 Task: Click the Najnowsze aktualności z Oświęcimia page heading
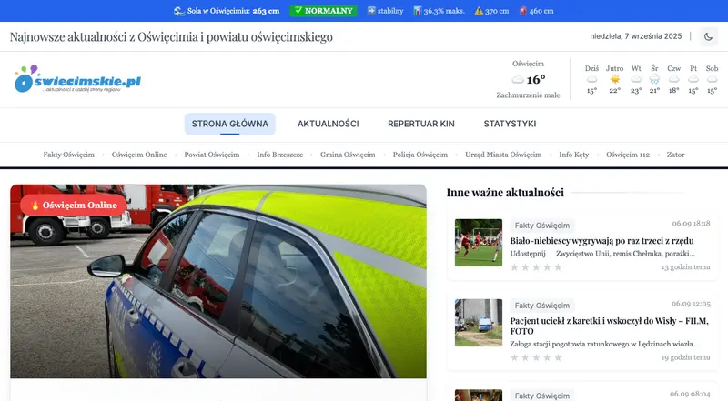(x=171, y=36)
